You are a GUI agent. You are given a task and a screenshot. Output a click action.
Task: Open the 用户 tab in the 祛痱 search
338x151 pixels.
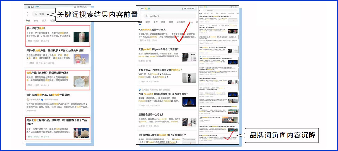coord(44,20)
